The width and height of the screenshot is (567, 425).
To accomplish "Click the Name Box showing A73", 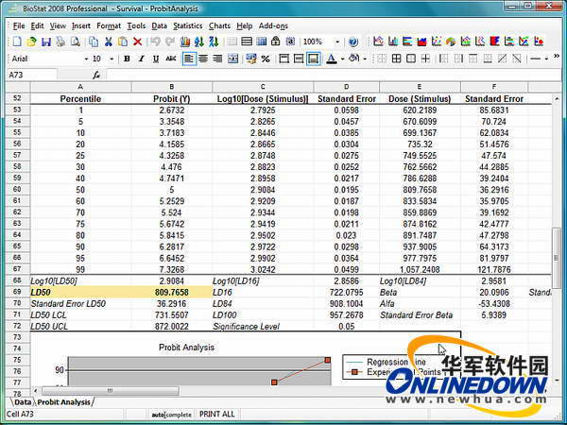I will pos(32,75).
